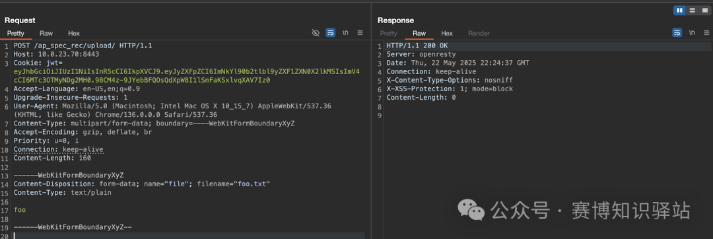Click the Content-Length: 0 response header

[x=421, y=98]
